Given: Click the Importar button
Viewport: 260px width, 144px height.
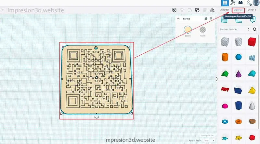Looking at the screenshot, I should coord(224,10).
